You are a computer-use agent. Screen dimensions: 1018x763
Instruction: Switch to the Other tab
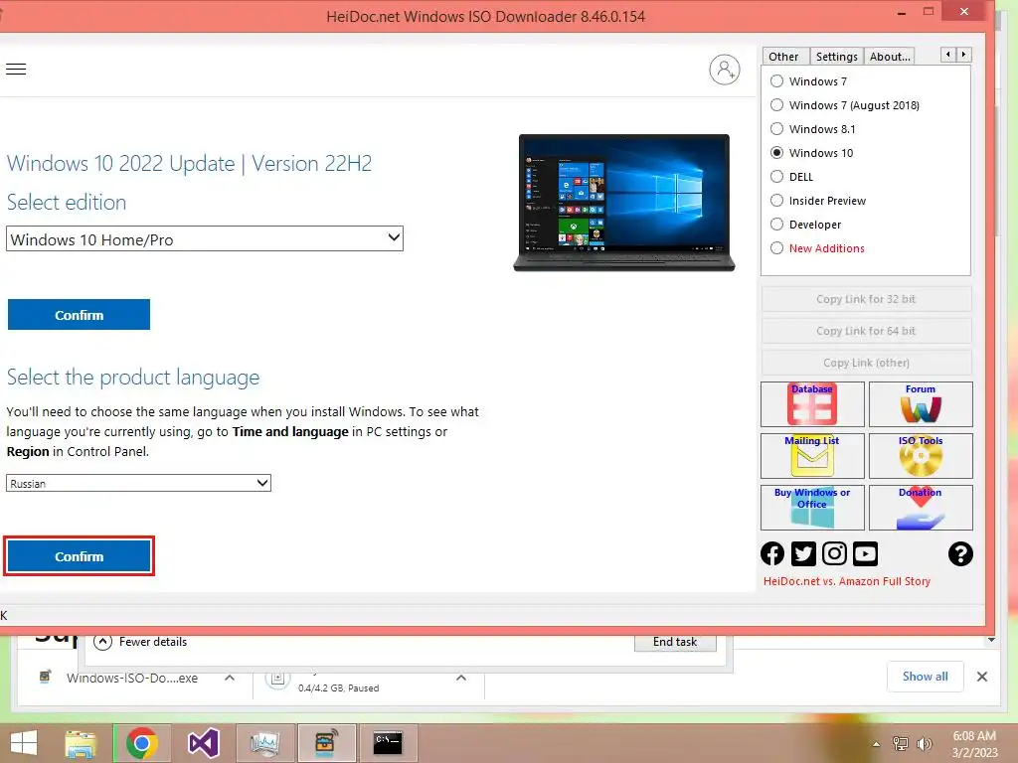783,57
